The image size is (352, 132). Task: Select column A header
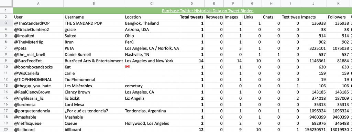click(38, 3)
